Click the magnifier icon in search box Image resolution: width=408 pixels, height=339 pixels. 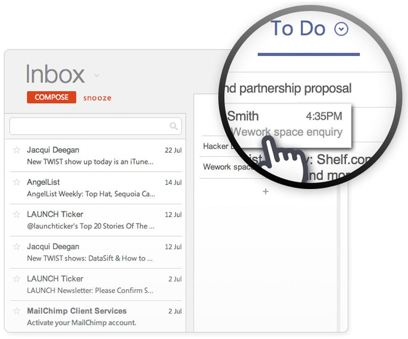(173, 126)
